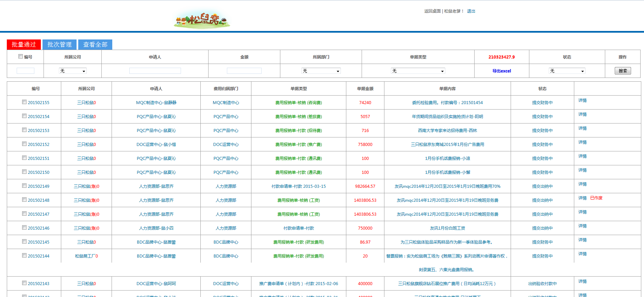Screen dimensions: 644x297
Task: Click 批量通过 red button
Action: point(24,45)
